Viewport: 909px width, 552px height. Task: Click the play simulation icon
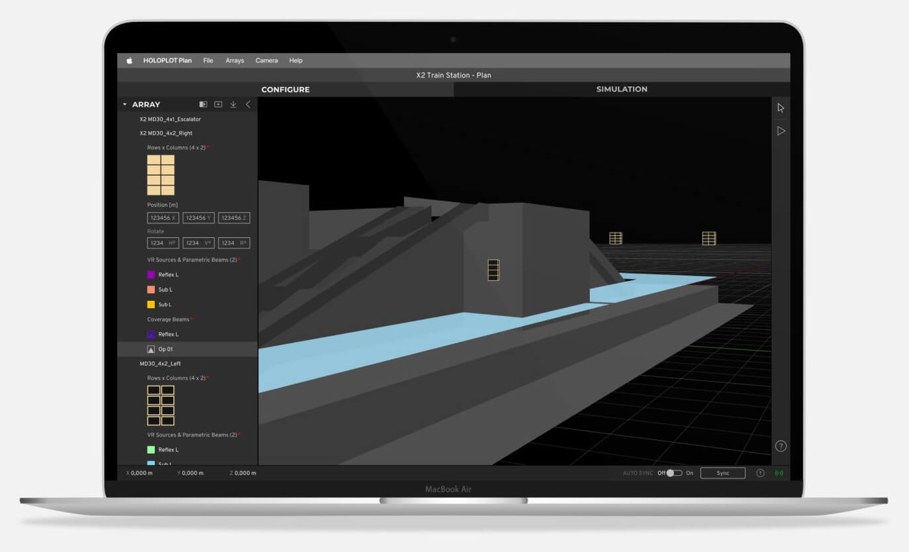[781, 131]
